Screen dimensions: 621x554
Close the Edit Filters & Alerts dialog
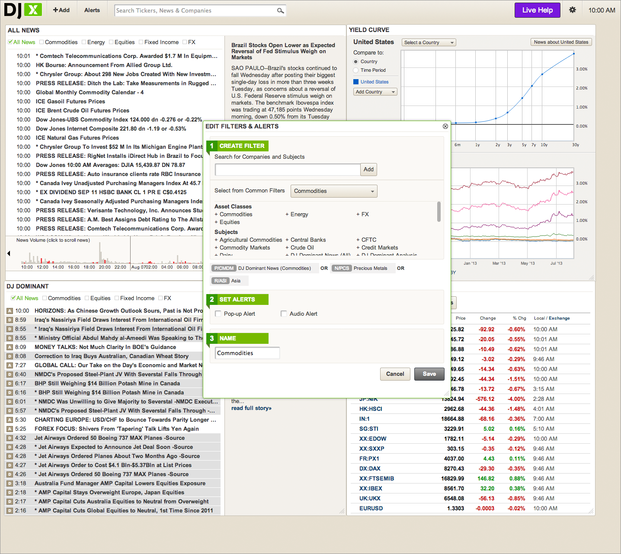[445, 126]
